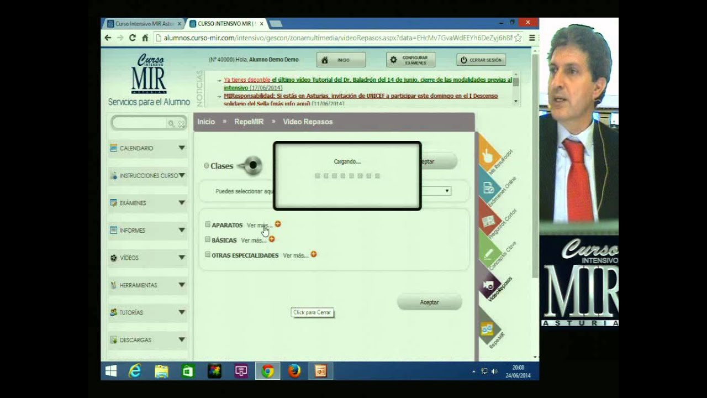707x398 pixels.
Task: Check the OTRAS ESPECIALIDADES checkbox
Action: click(208, 254)
